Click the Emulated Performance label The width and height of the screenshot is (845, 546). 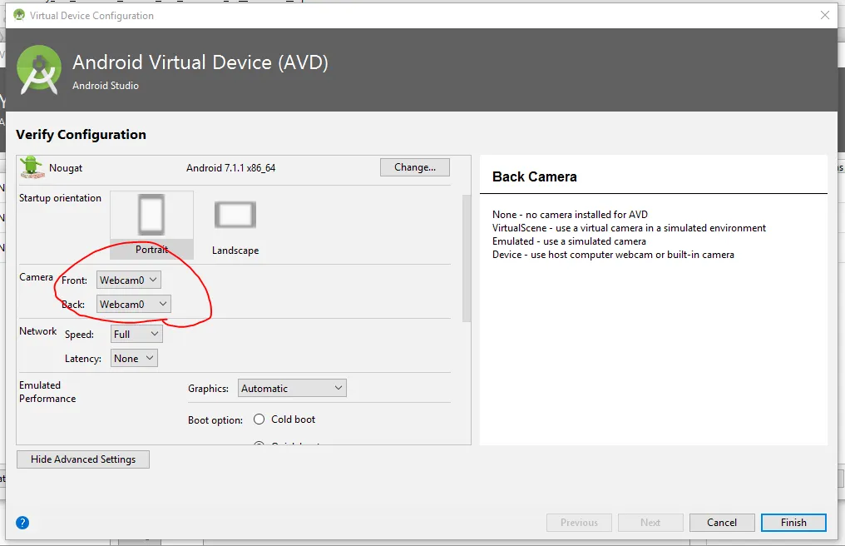(x=47, y=392)
